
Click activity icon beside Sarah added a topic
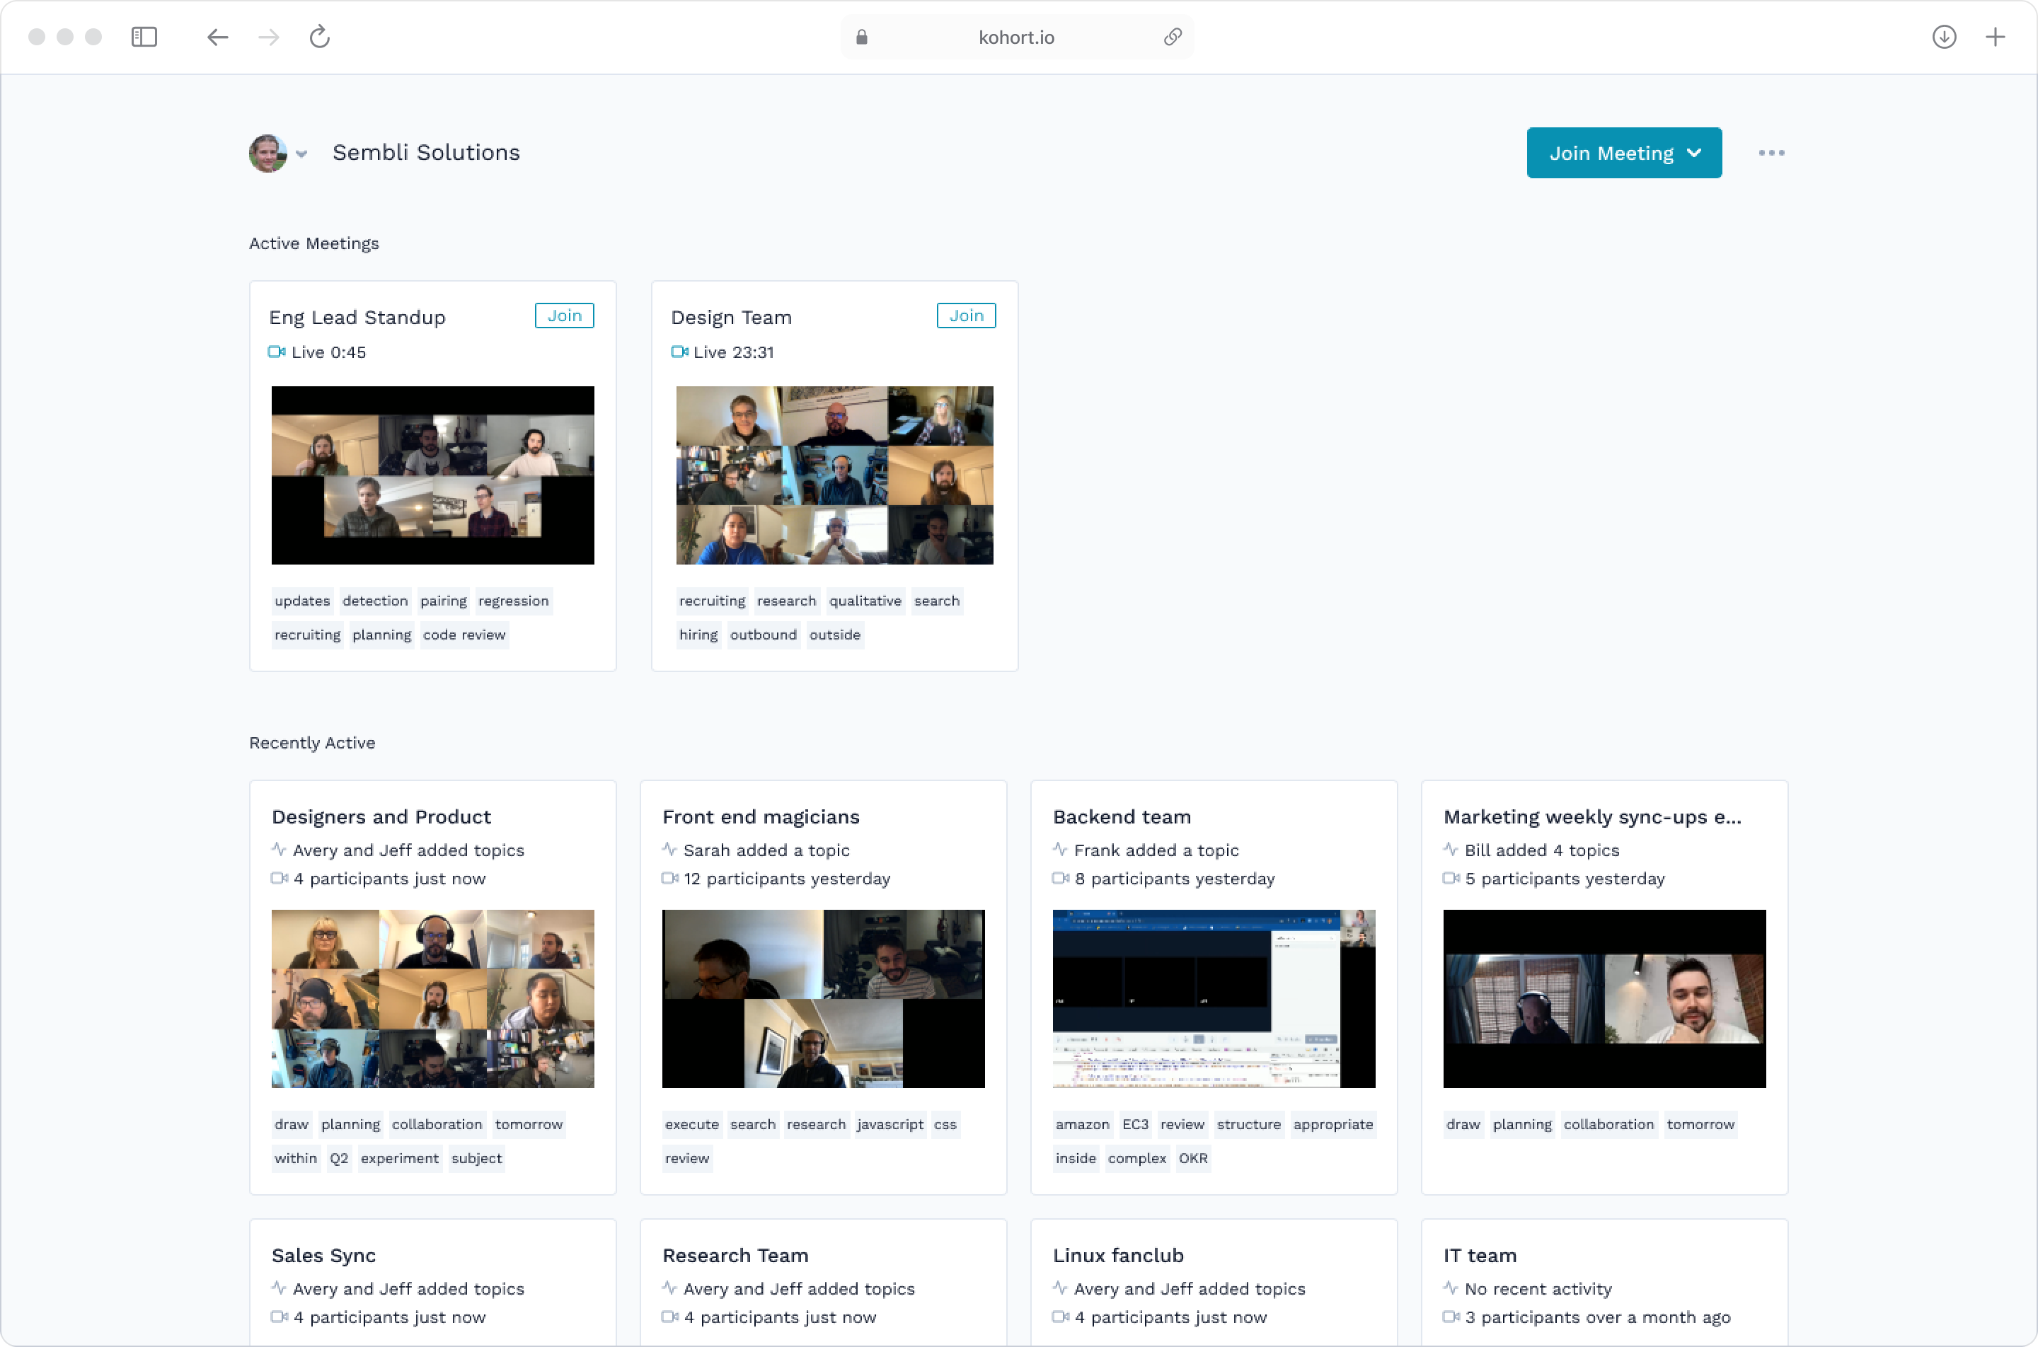pyautogui.click(x=669, y=850)
